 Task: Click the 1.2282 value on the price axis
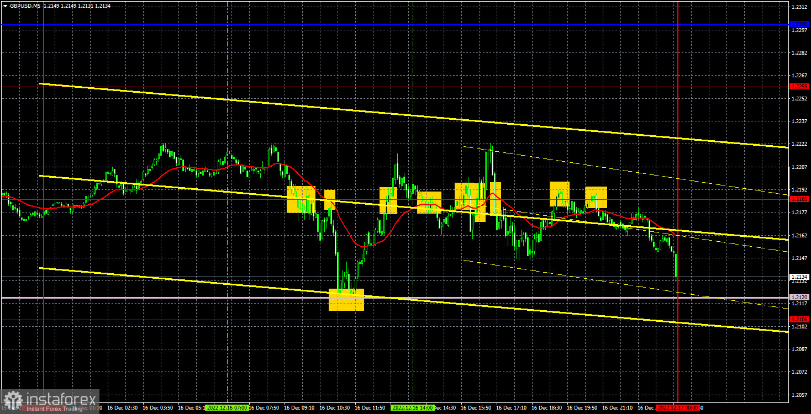point(799,52)
